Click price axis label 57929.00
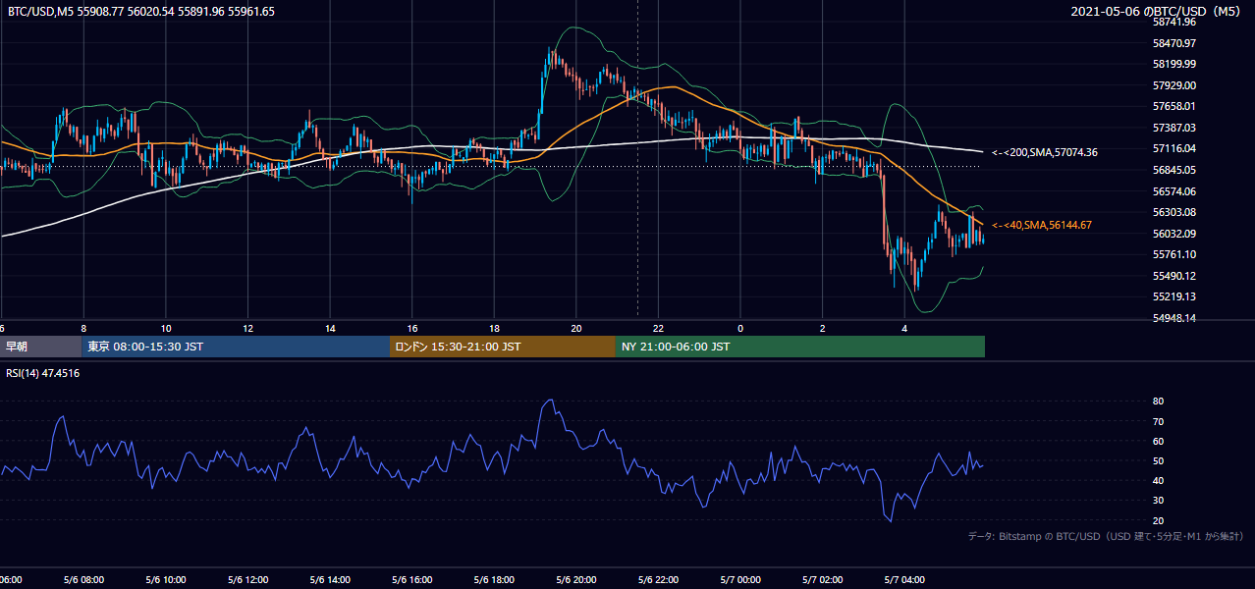1255x589 pixels. tap(1174, 85)
